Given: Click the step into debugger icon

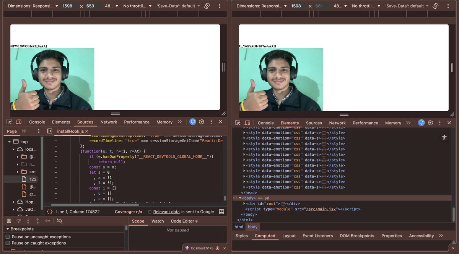Looking at the screenshot, I should click(28, 221).
